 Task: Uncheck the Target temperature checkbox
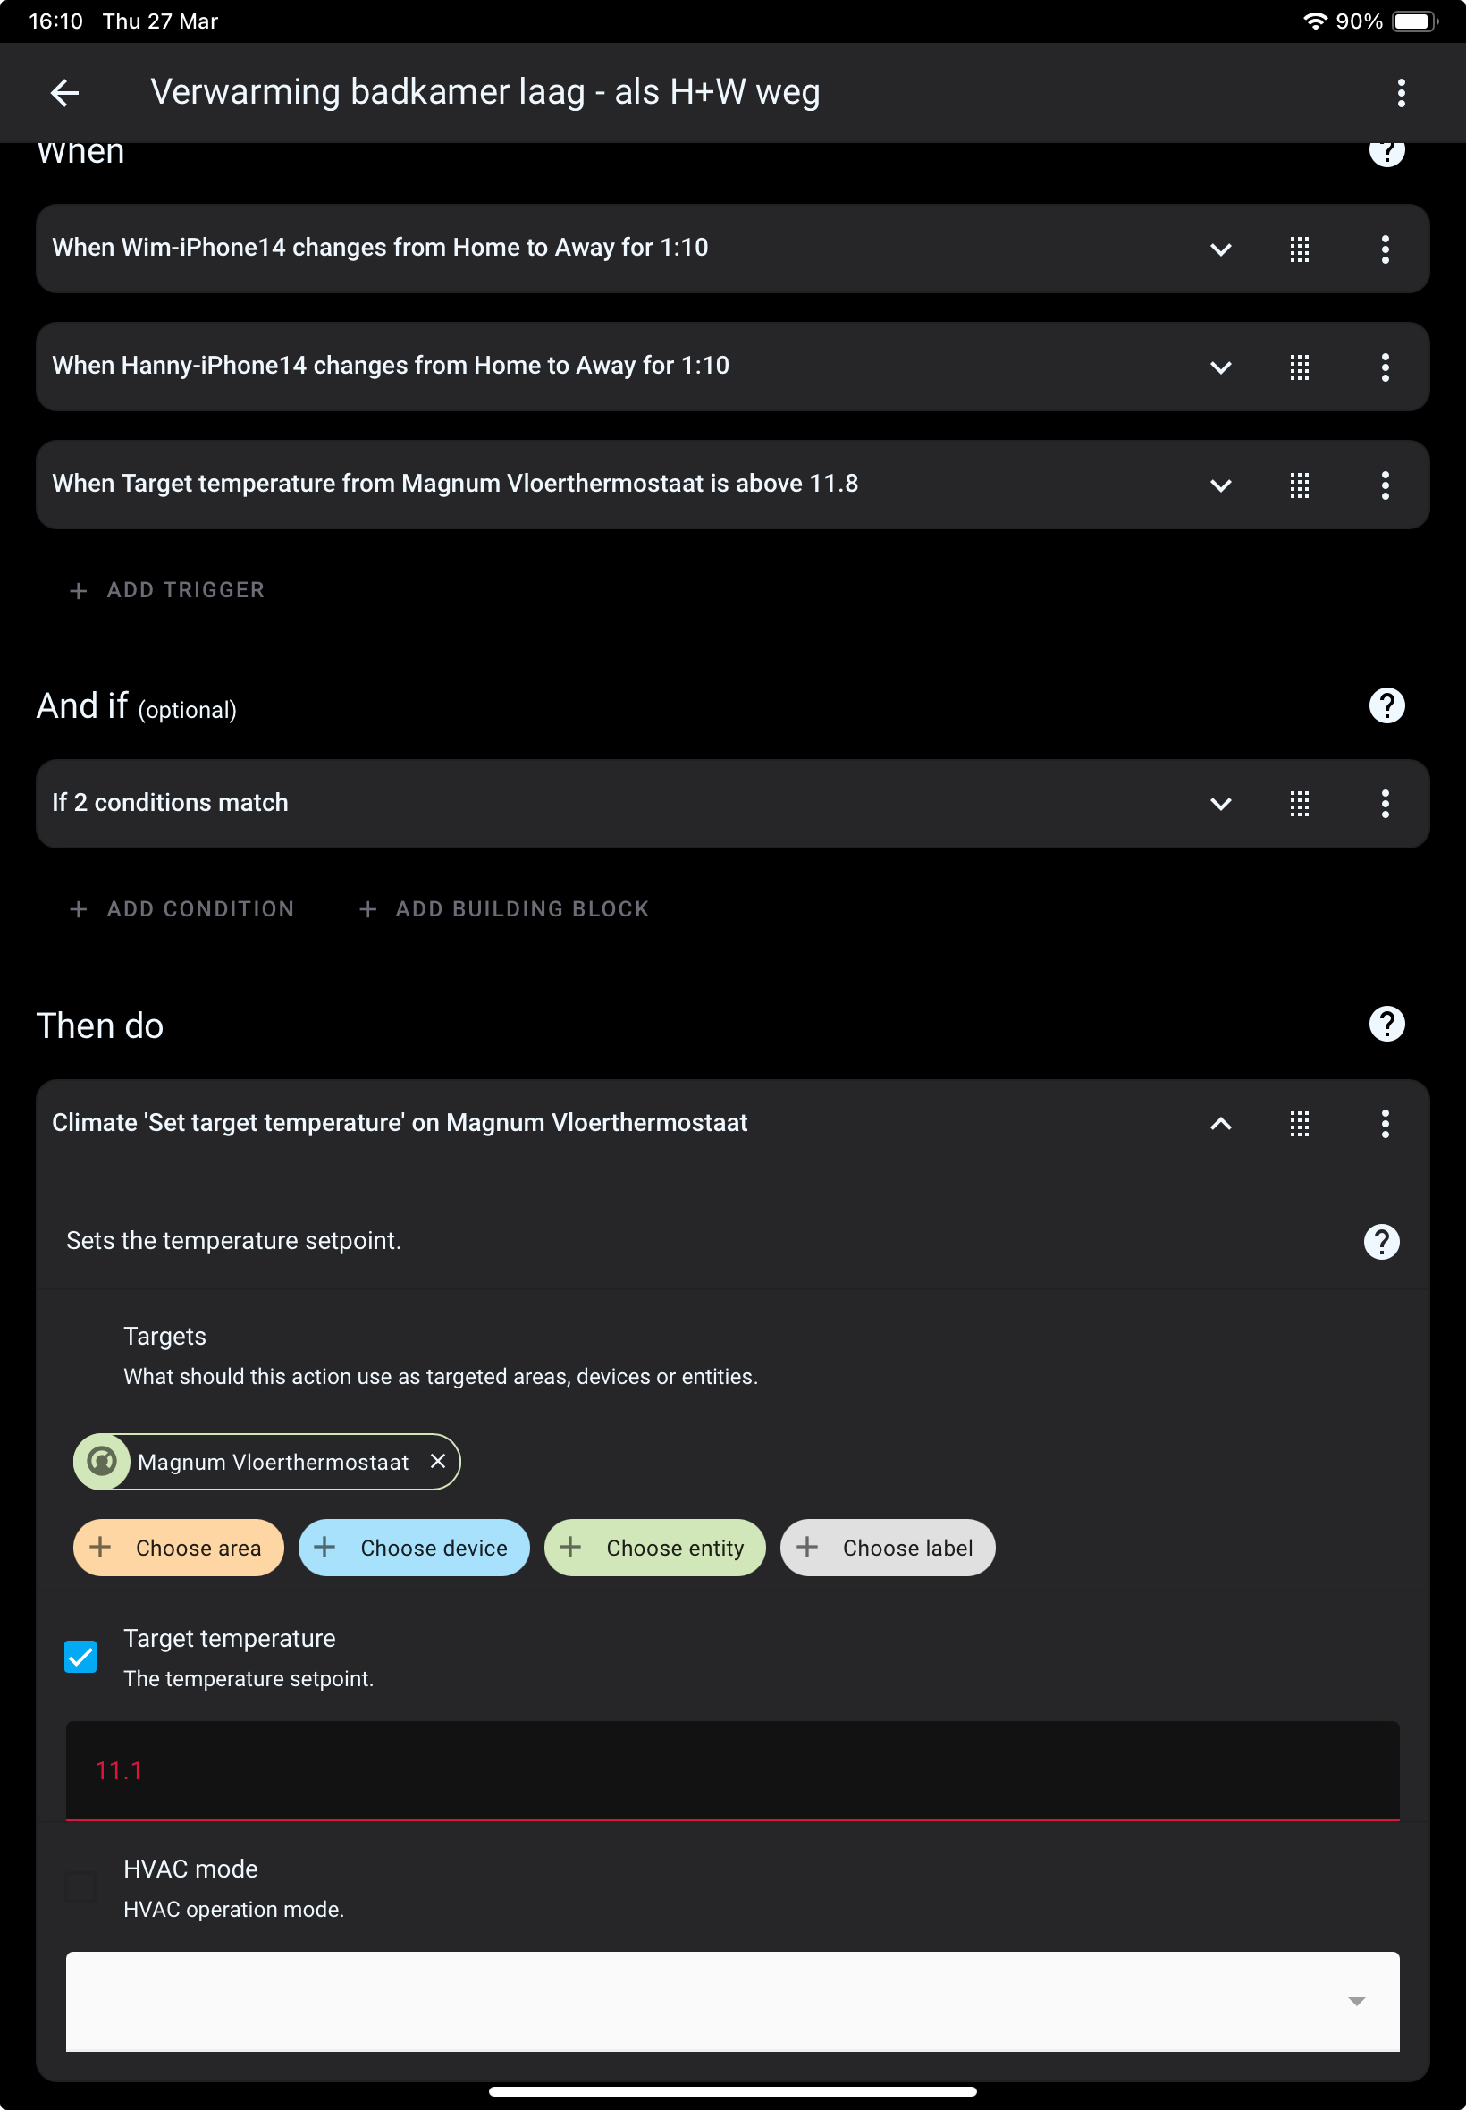click(80, 1656)
